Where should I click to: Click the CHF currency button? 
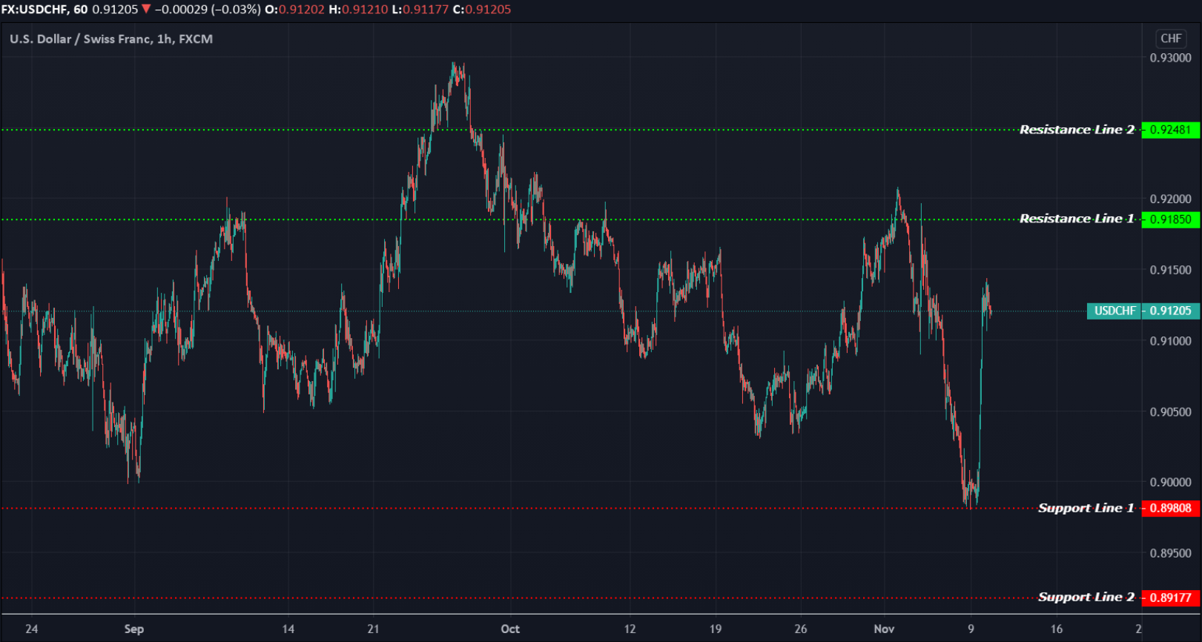click(1171, 39)
